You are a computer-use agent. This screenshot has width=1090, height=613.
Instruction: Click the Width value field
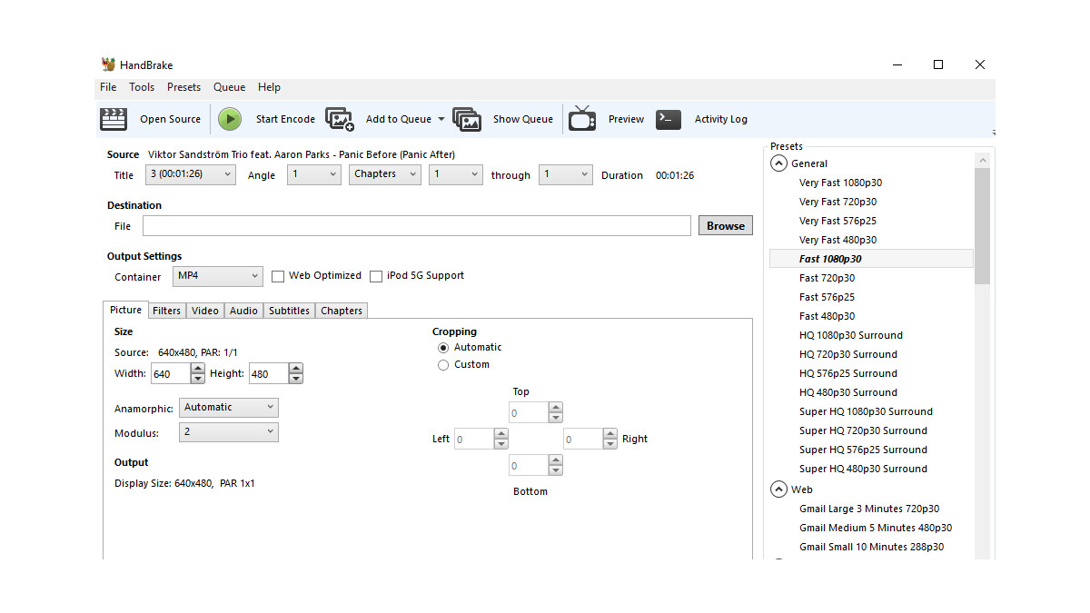[171, 373]
